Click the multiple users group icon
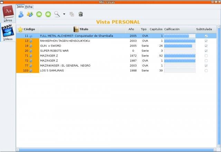Screen dimensions: 221x152 point(30,14)
